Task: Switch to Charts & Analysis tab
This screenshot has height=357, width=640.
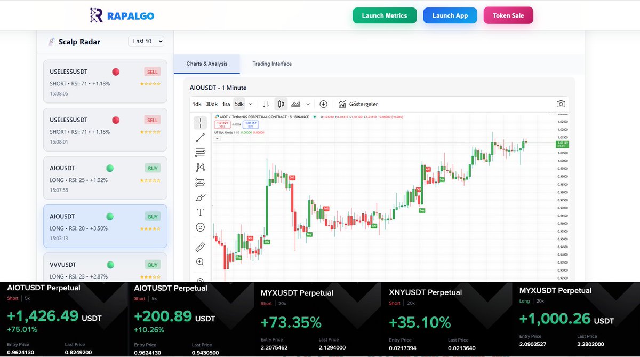Action: click(207, 64)
